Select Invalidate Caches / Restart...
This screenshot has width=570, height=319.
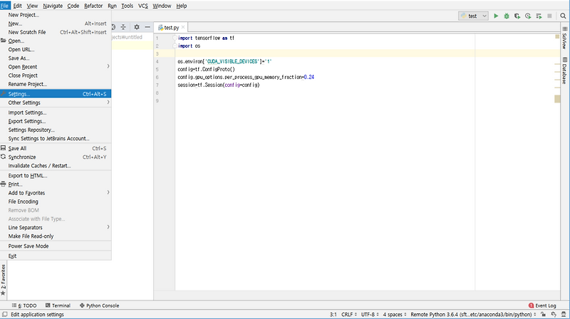point(56,166)
